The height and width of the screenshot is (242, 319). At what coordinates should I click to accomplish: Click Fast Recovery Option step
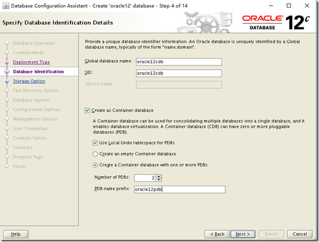click(35, 90)
